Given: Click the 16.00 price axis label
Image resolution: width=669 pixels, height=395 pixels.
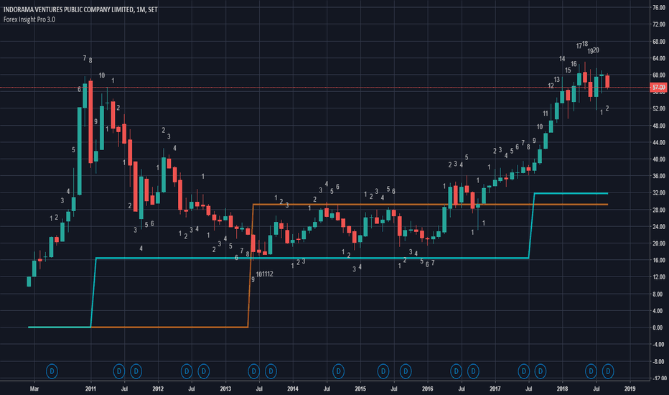Looking at the screenshot, I should (659, 260).
